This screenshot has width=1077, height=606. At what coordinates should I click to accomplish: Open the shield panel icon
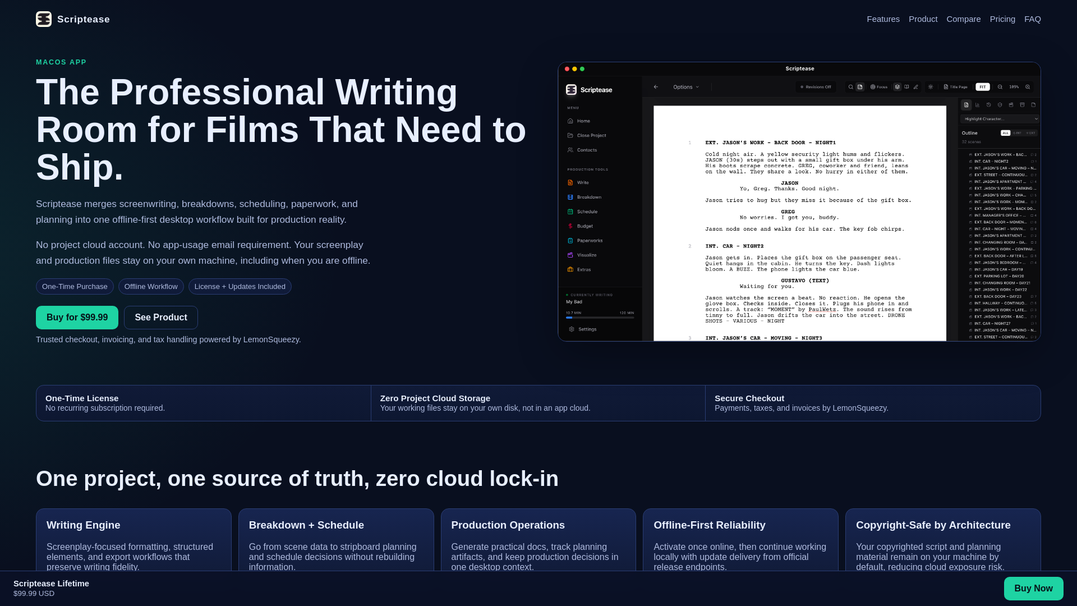1000,105
